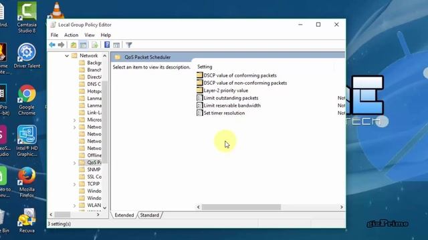Open the Layer-2 priority value folder

pyautogui.click(x=223, y=91)
